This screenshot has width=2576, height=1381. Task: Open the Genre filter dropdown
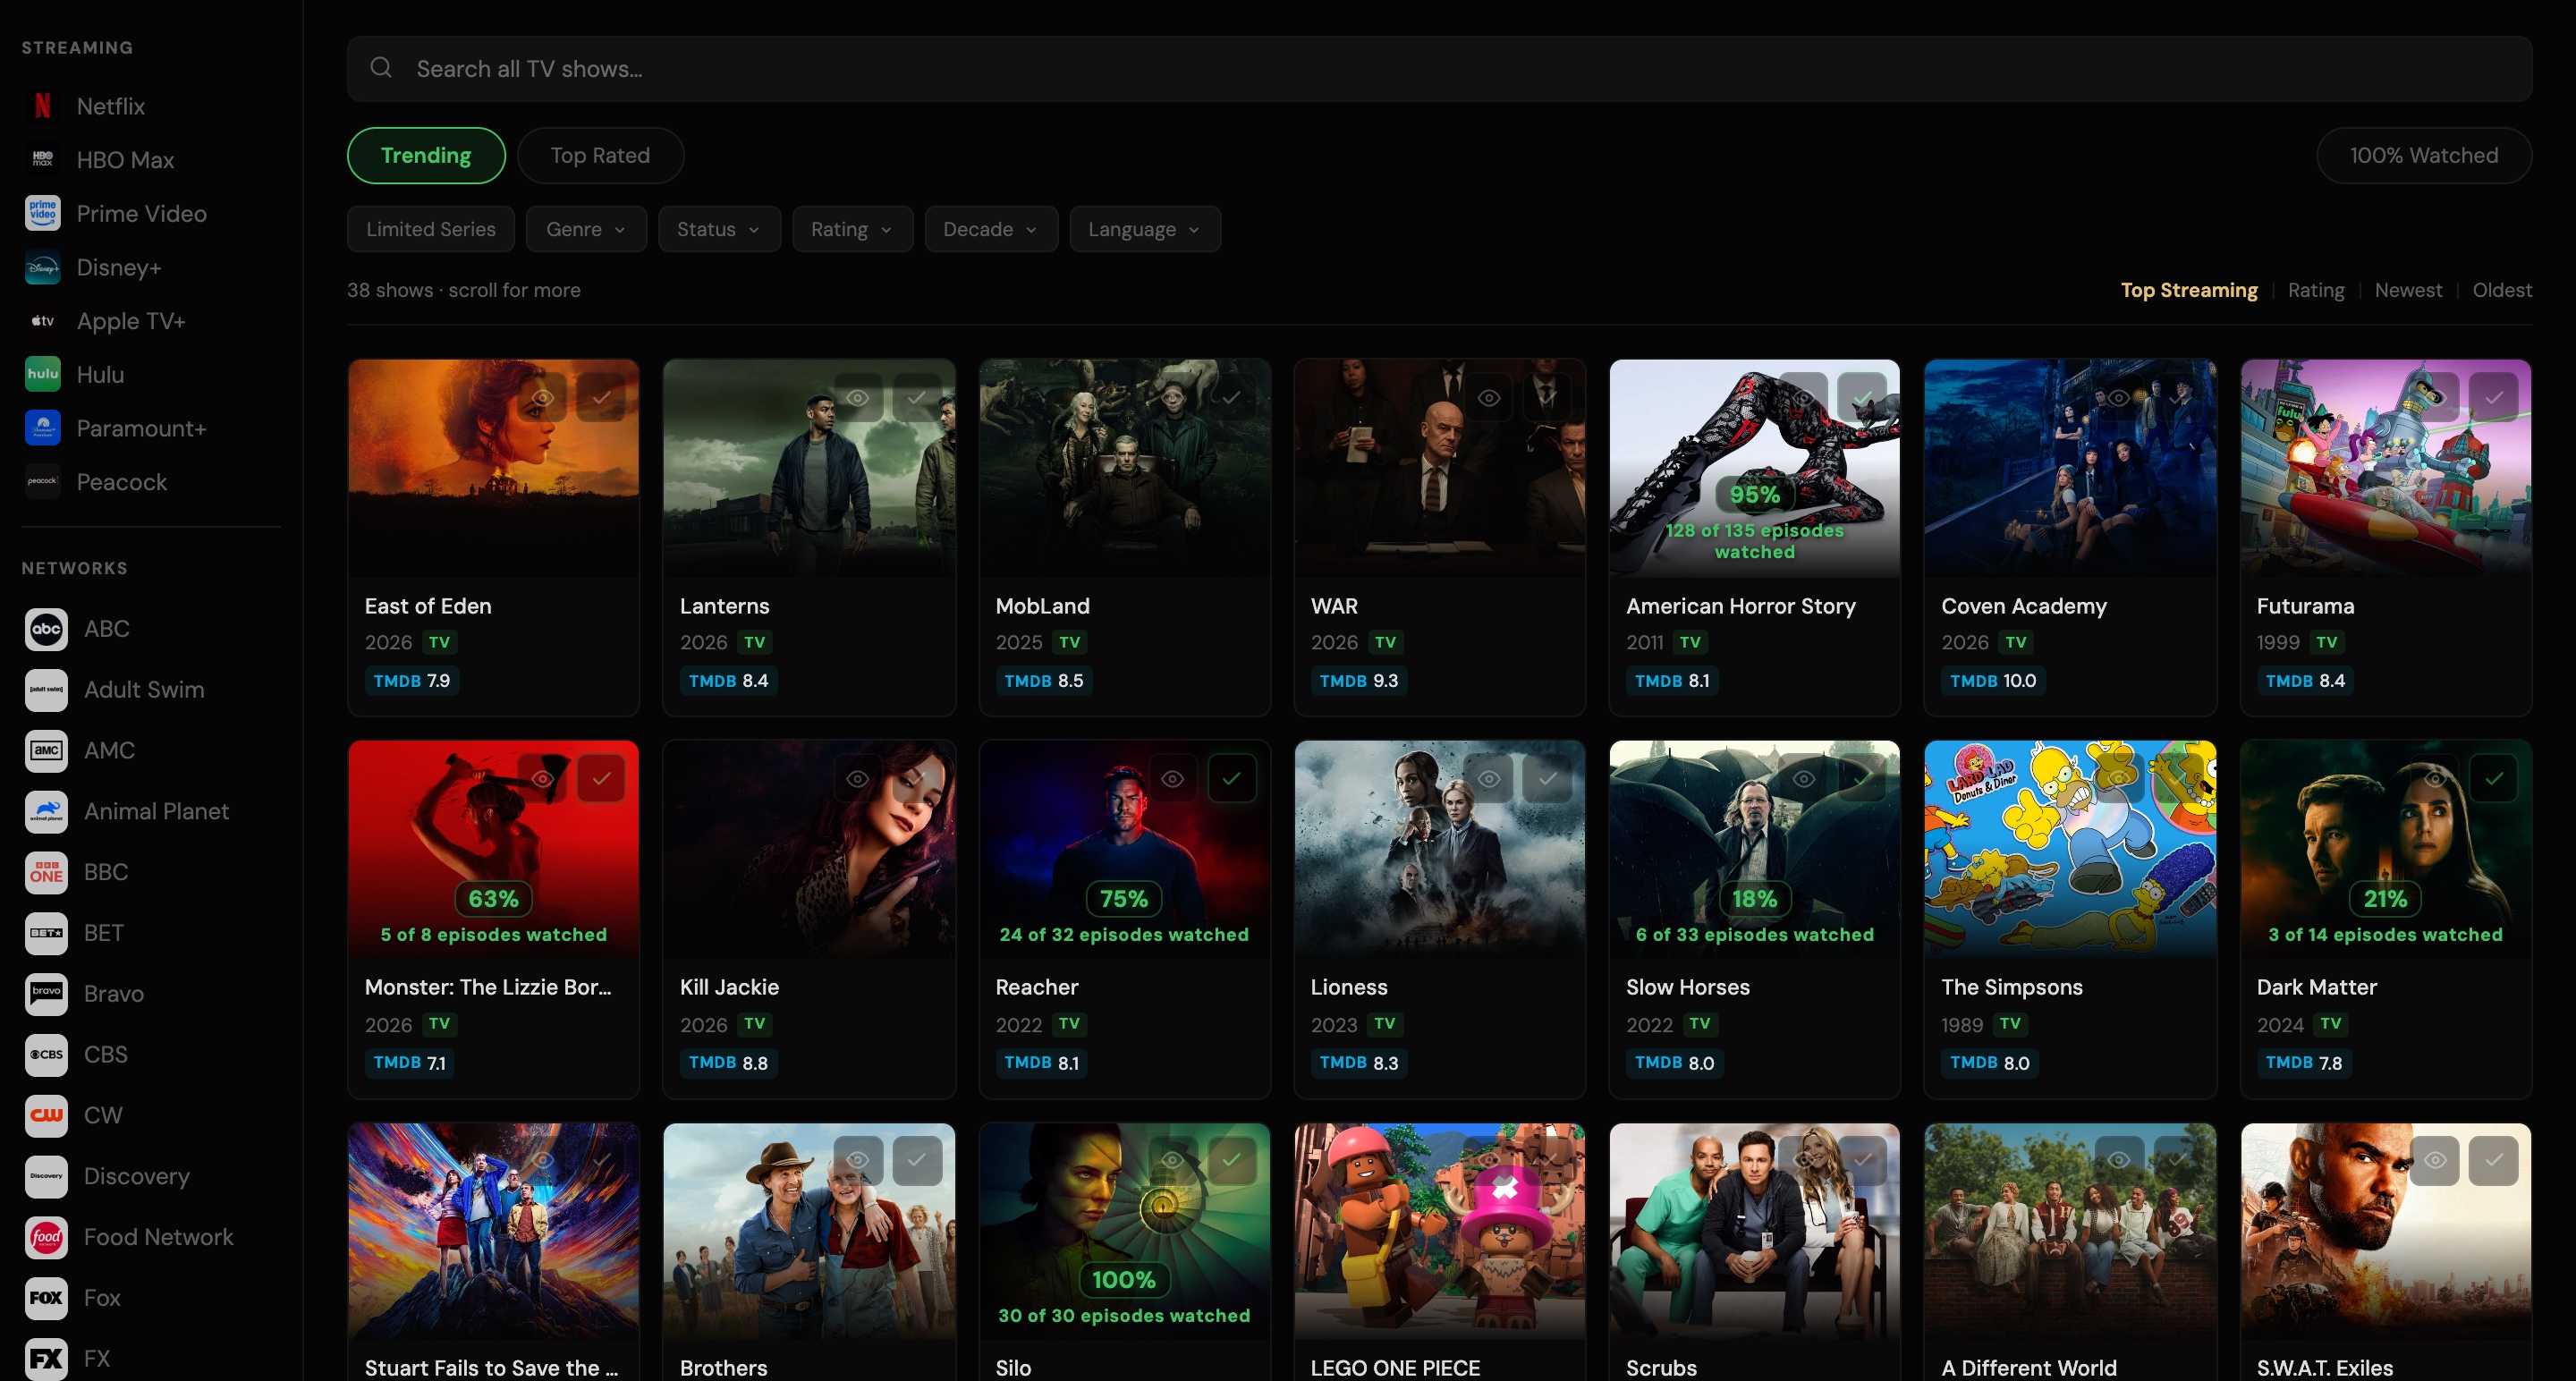586,229
